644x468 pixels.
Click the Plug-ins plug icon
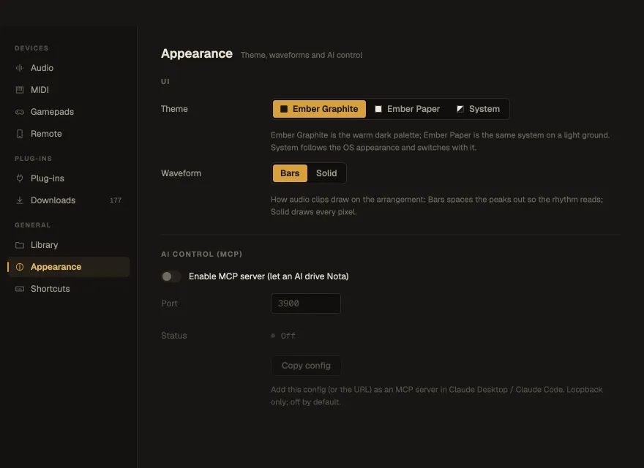pos(19,178)
